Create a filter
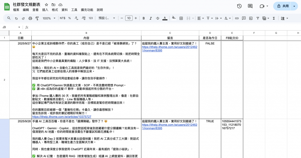 258,18
